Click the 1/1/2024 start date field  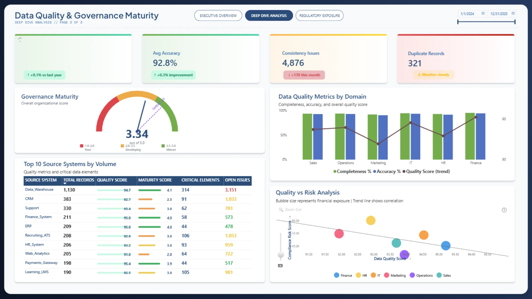point(472,14)
